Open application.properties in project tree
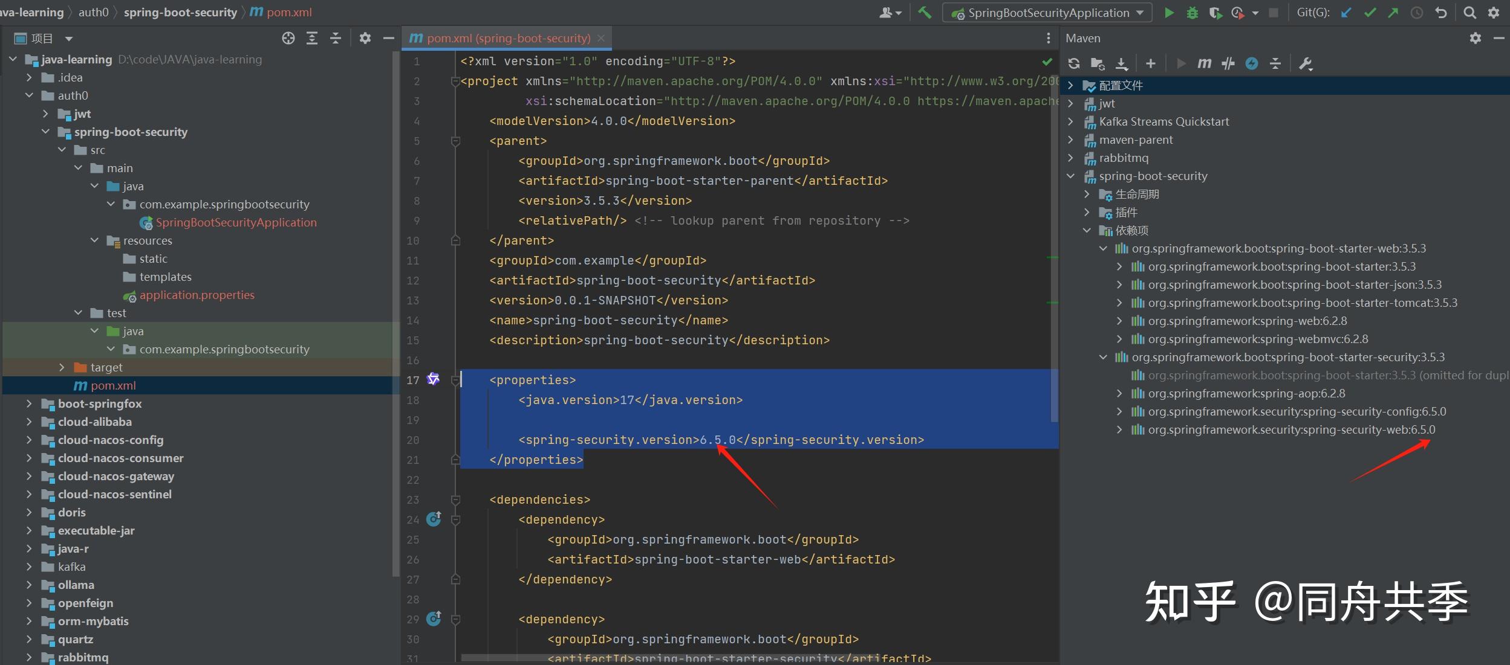 pyautogui.click(x=197, y=295)
